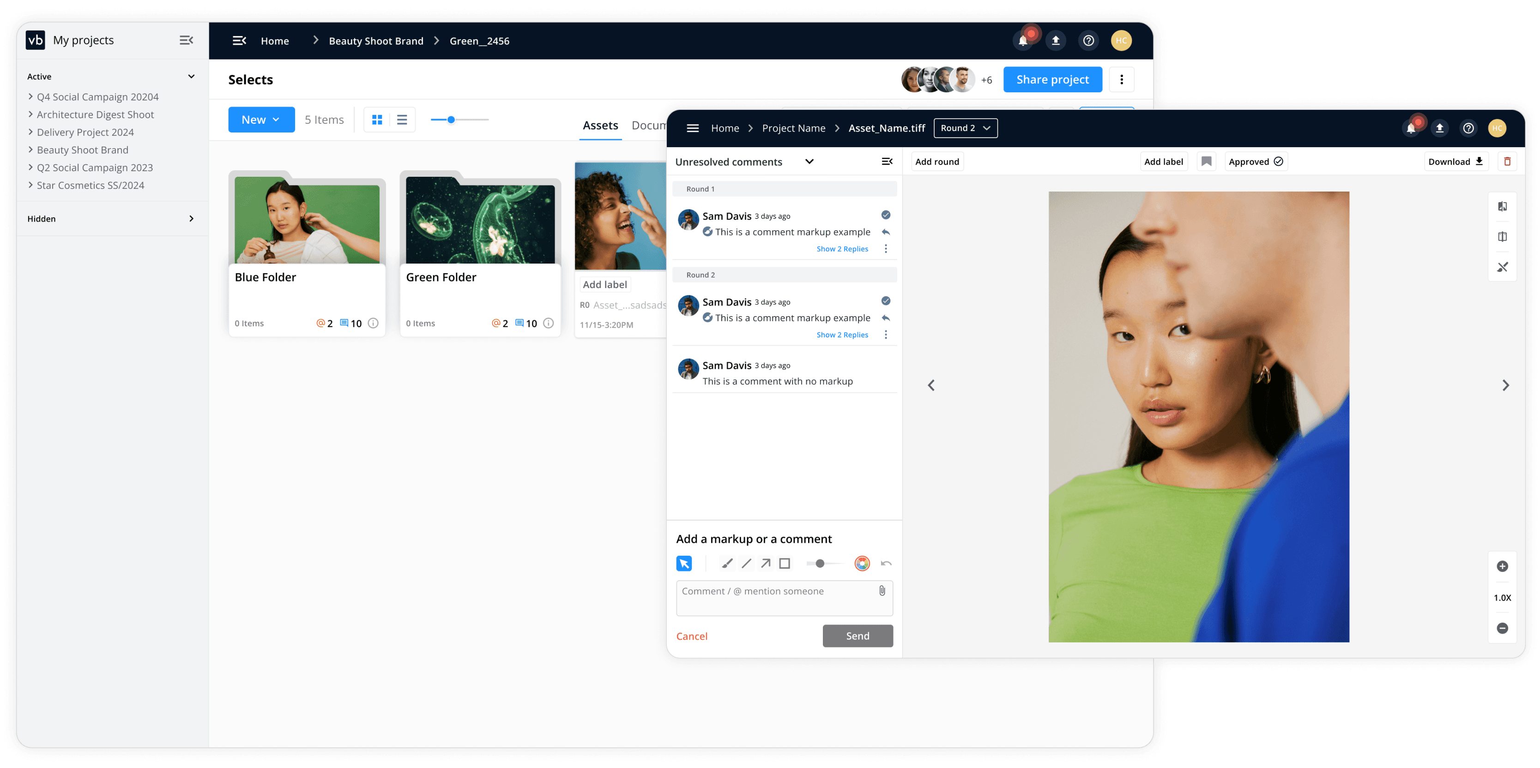Switch to the Assets tab
The width and height of the screenshot is (1540, 768).
[x=600, y=126]
